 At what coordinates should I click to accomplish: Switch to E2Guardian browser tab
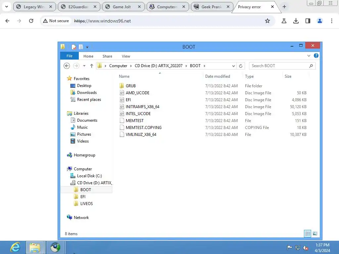(79, 7)
